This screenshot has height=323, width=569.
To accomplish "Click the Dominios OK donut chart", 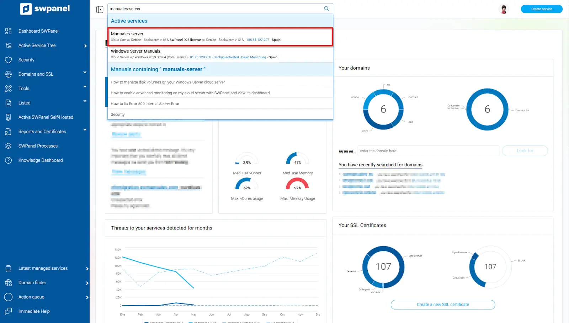I will tap(487, 109).
